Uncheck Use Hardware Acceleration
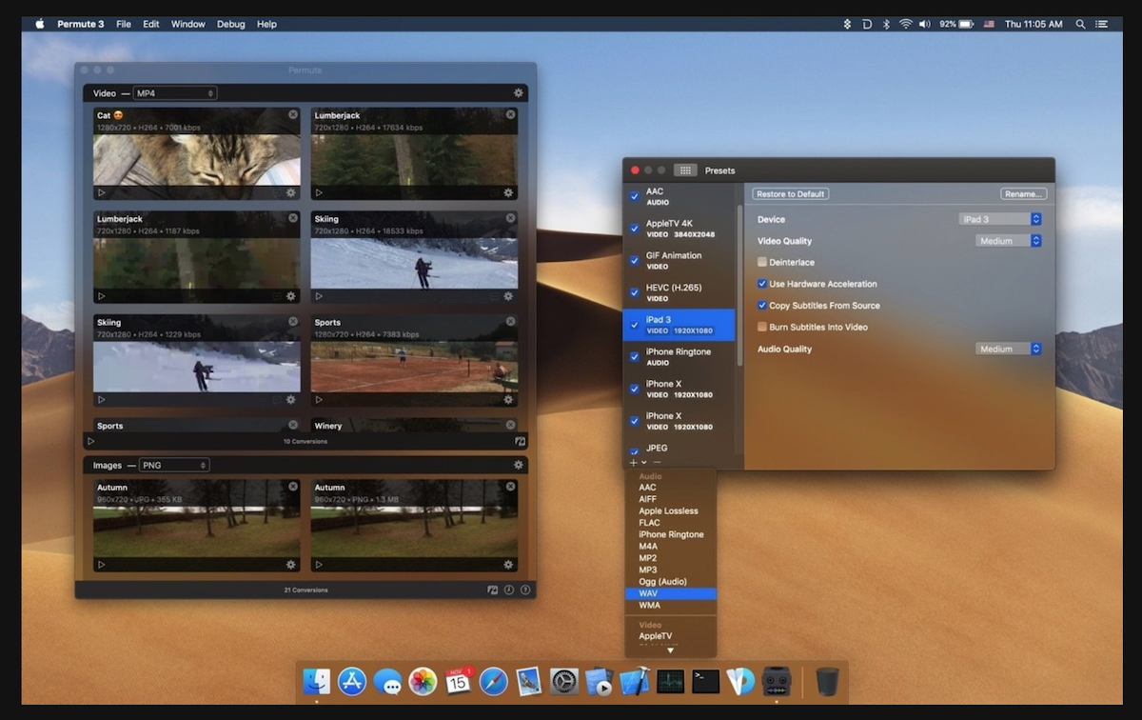 click(x=762, y=284)
